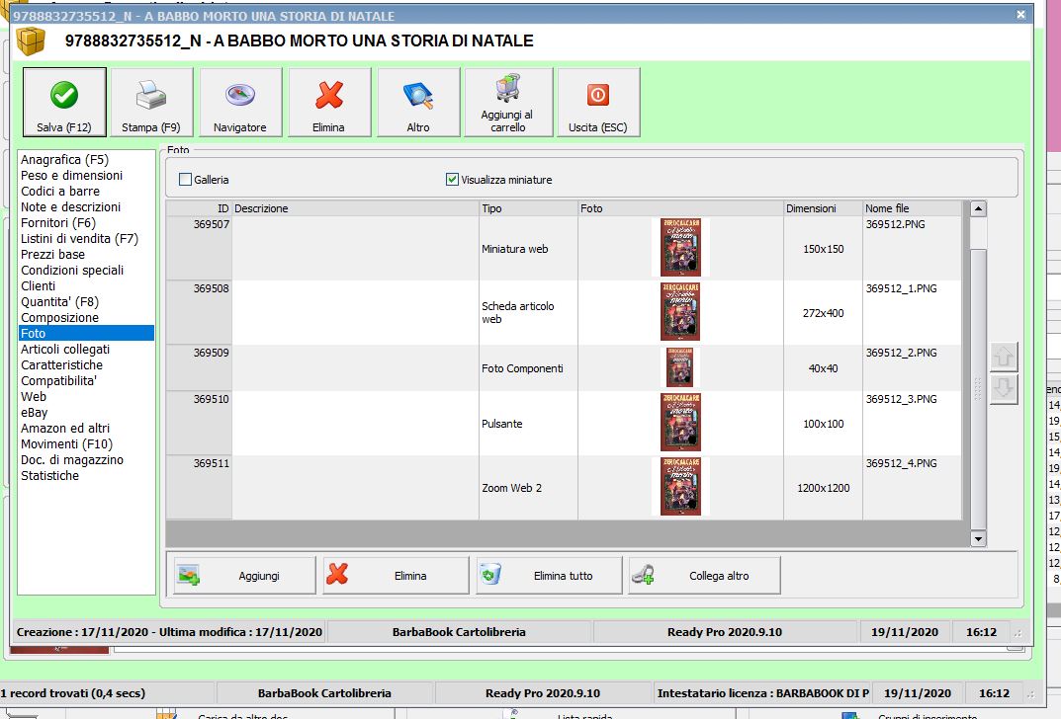1061x719 pixels.
Task: Click Elimina tutto recycle bin button
Action: [549, 576]
